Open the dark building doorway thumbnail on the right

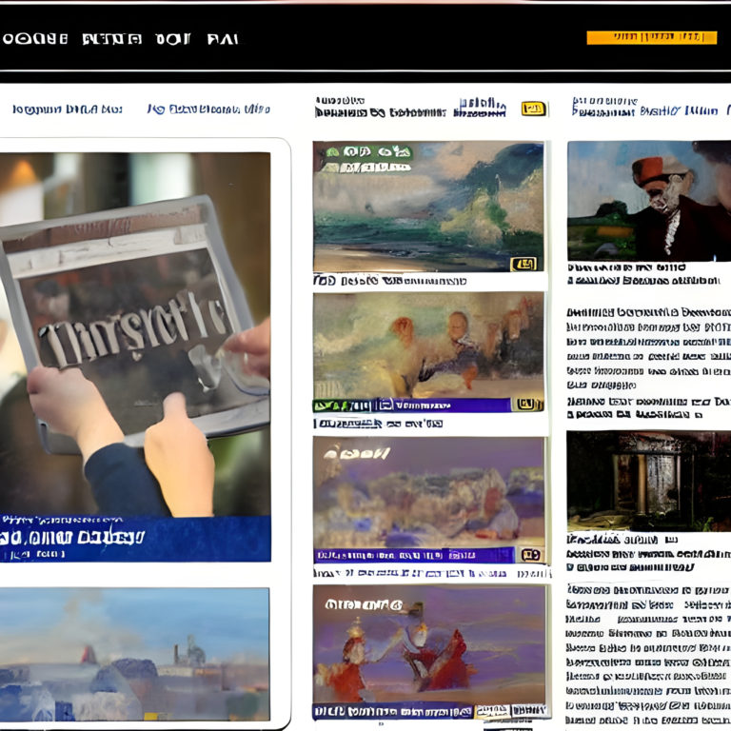pos(649,481)
